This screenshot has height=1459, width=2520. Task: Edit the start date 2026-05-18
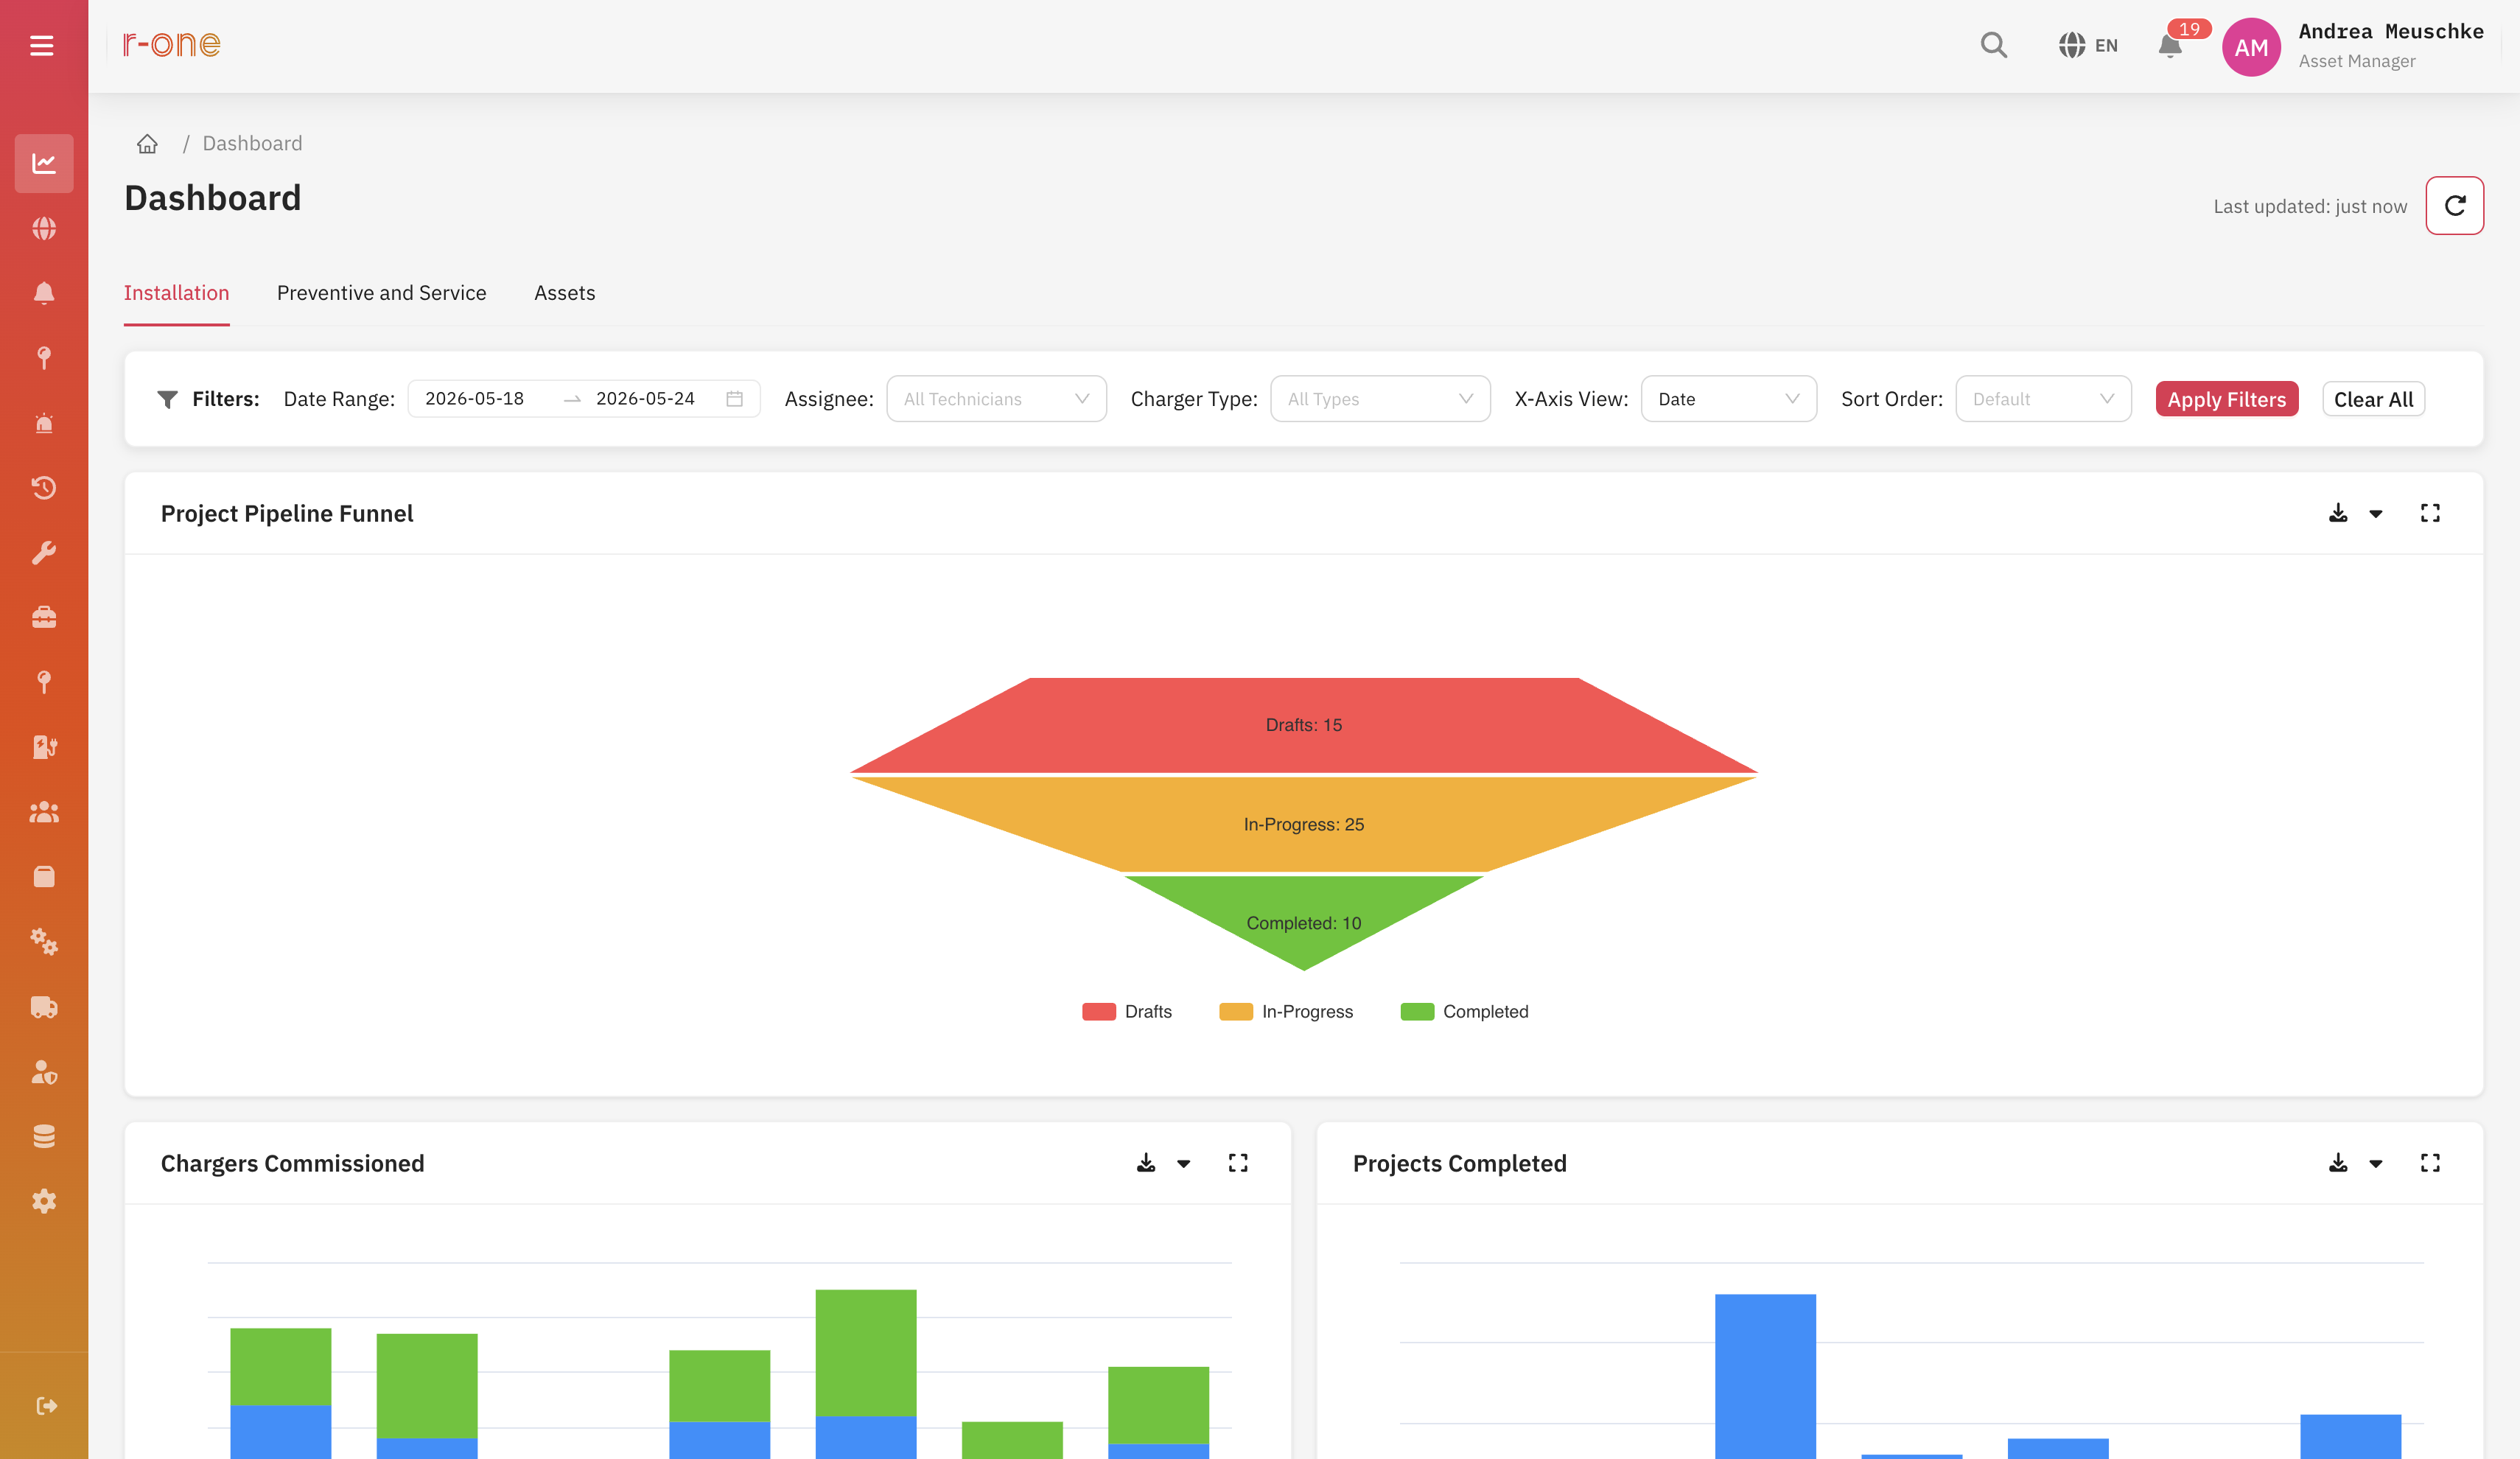474,399
